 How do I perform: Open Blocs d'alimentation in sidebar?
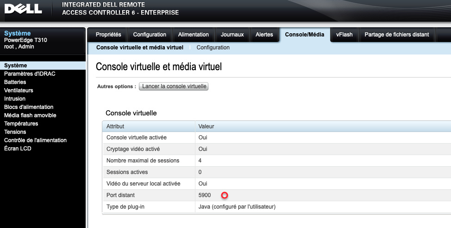point(29,107)
